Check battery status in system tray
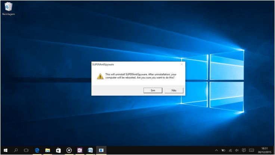This screenshot has height=155, width=275. tap(223, 150)
